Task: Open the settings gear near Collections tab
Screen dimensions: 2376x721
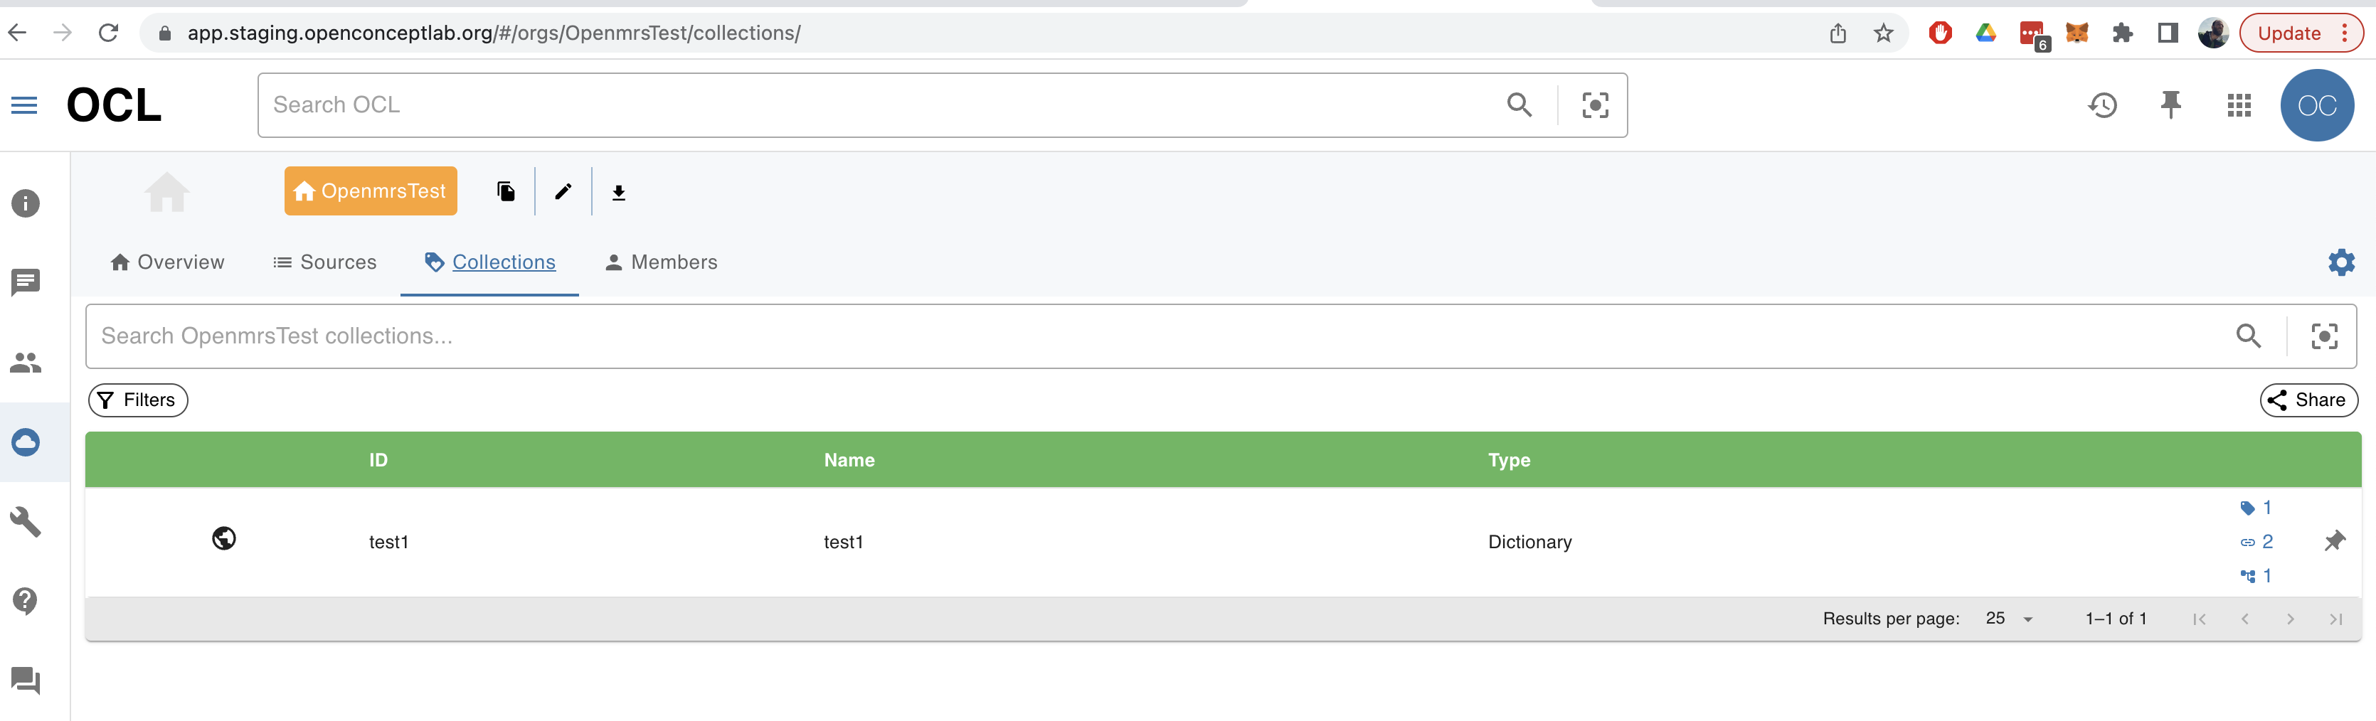Action: tap(2340, 263)
